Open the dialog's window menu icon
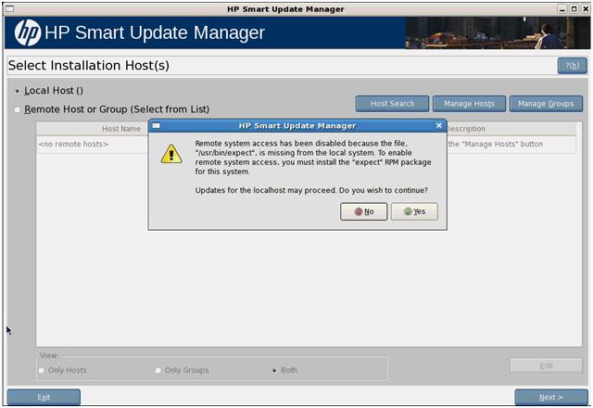 (x=157, y=124)
